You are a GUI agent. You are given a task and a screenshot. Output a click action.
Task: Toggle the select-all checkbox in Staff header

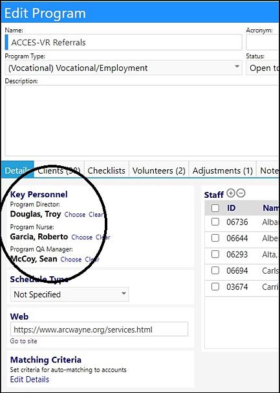tap(215, 208)
